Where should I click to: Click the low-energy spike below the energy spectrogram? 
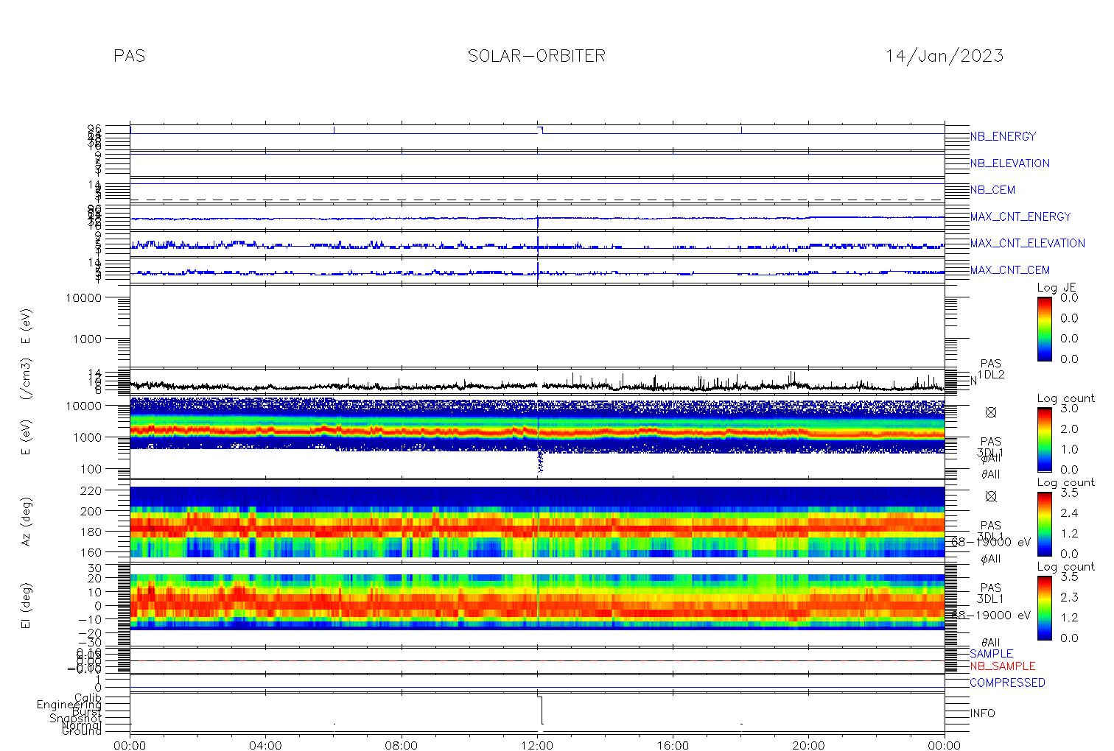(540, 462)
